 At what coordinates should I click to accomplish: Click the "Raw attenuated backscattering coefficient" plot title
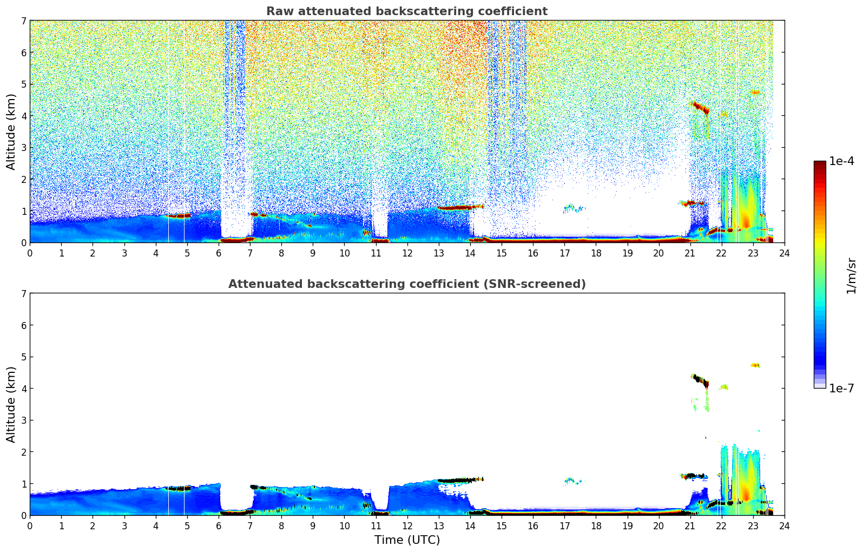406,11
